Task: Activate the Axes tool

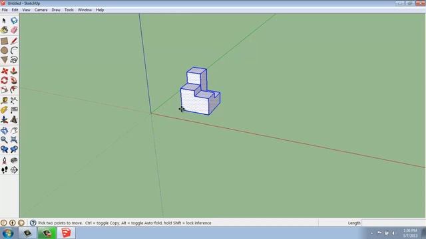Action: 4,119
